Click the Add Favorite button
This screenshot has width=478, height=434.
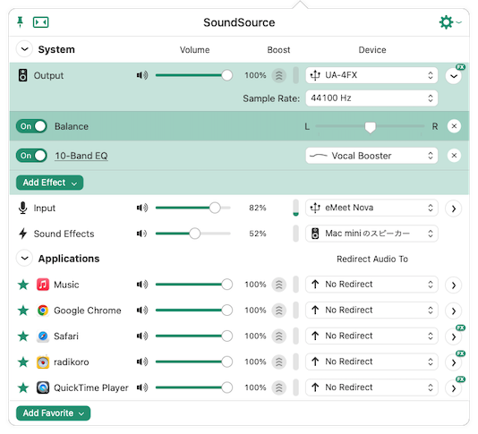click(x=54, y=413)
